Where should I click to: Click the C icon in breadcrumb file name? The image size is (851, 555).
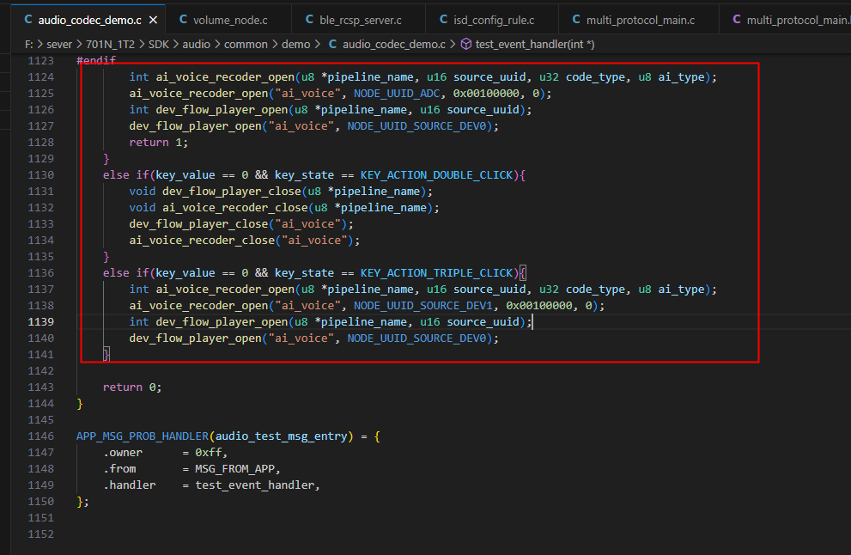click(332, 44)
